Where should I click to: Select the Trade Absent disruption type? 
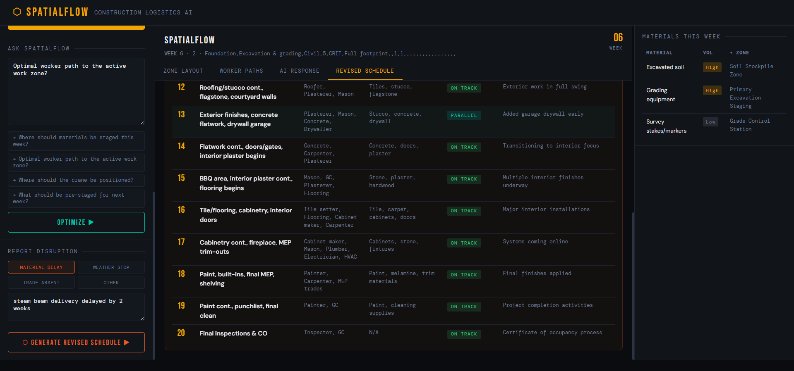[x=41, y=283]
